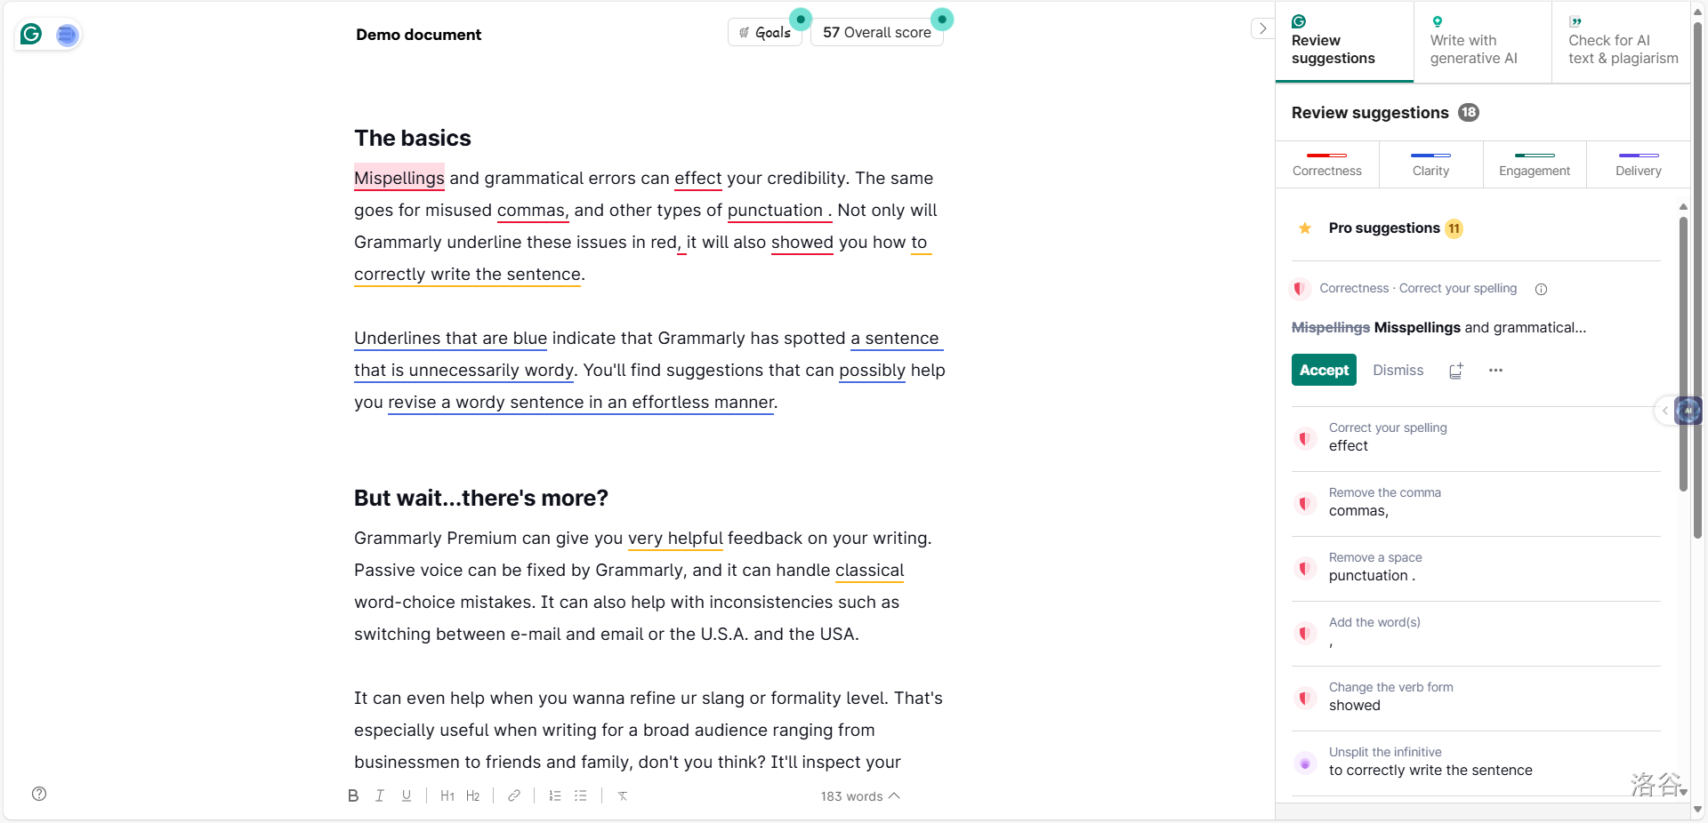Add the word to dictionary
This screenshot has width=1708, height=823.
1455,371
